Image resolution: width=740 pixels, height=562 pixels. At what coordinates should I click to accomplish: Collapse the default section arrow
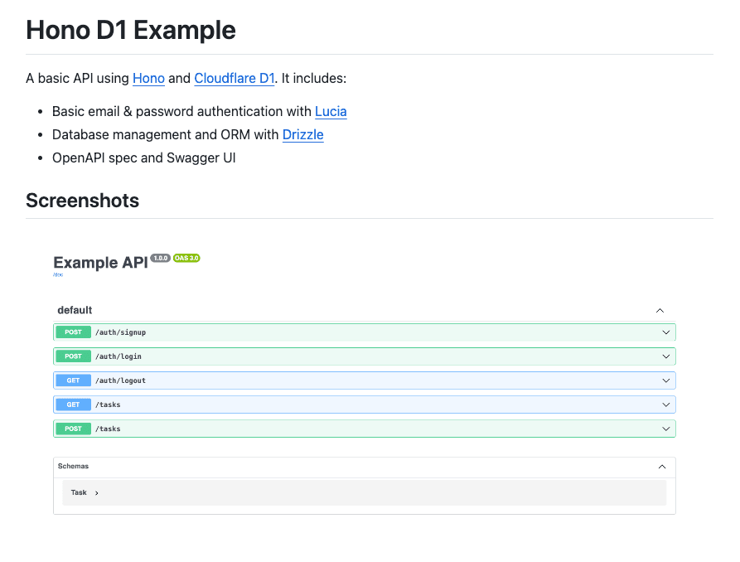tap(660, 310)
